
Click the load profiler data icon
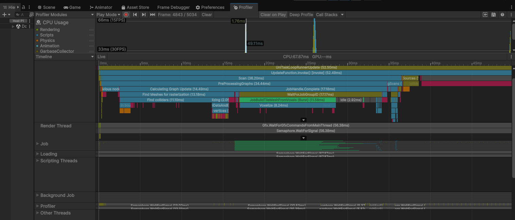click(x=485, y=15)
